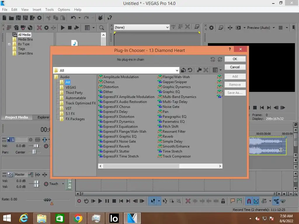Click the audio waveform event in timeline
The image size is (299, 224).
267,146
